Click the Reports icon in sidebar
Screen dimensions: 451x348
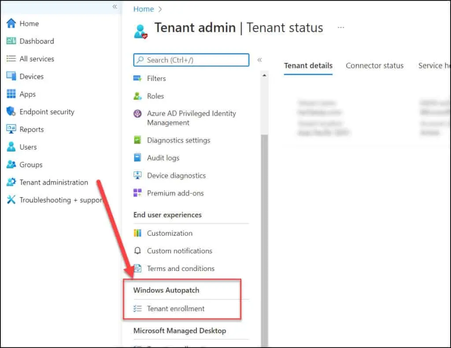(11, 129)
